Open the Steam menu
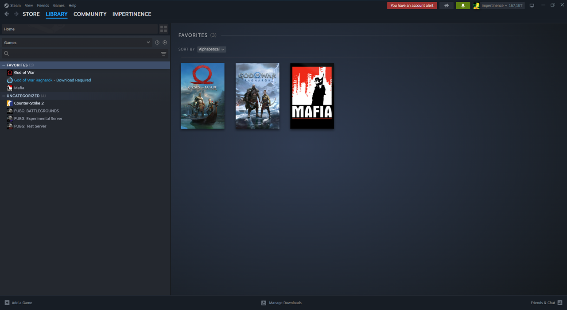The width and height of the screenshot is (567, 310). (x=16, y=5)
